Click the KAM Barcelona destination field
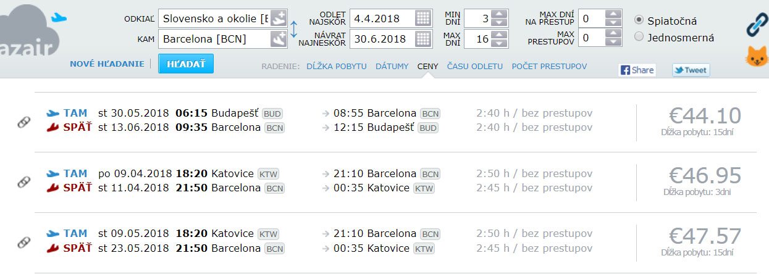 [x=214, y=39]
